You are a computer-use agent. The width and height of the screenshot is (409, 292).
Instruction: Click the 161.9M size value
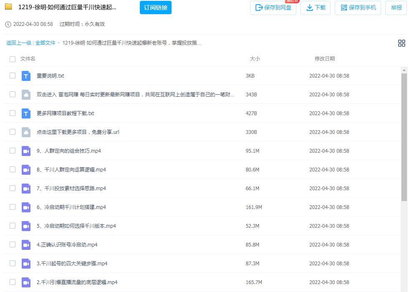(x=254, y=207)
